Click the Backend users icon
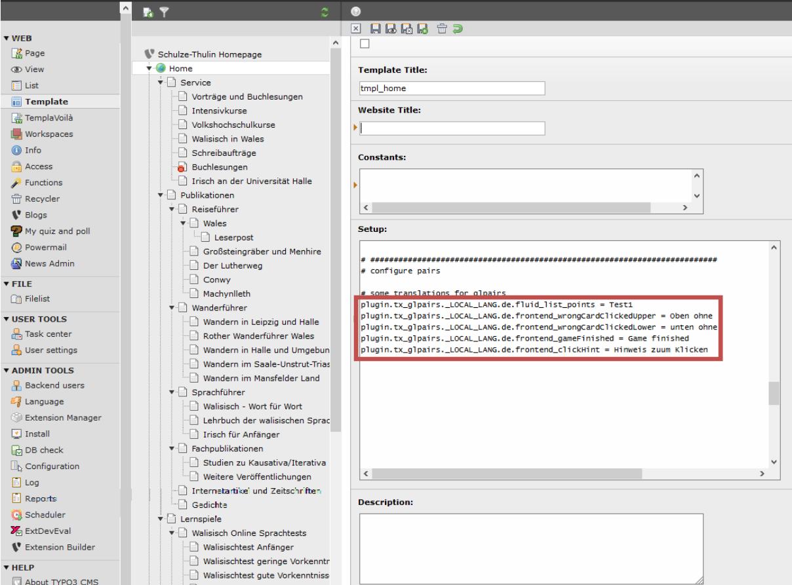This screenshot has height=585, width=792. pyautogui.click(x=18, y=385)
